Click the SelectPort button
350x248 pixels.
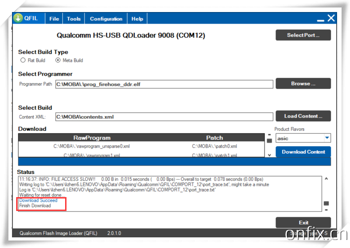(303, 35)
